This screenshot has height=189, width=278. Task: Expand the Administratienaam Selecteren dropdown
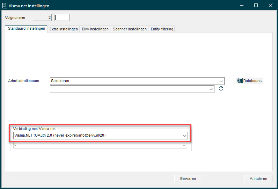click(137, 81)
